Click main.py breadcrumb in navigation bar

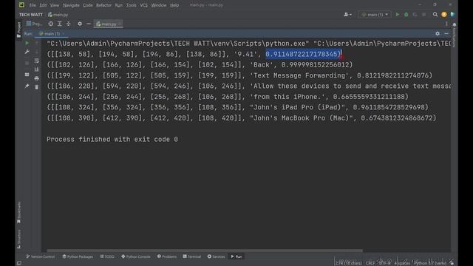pos(58,15)
